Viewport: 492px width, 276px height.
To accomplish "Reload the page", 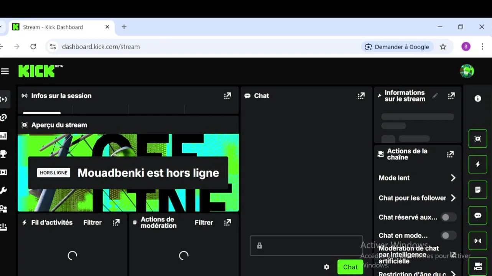I will [x=33, y=47].
